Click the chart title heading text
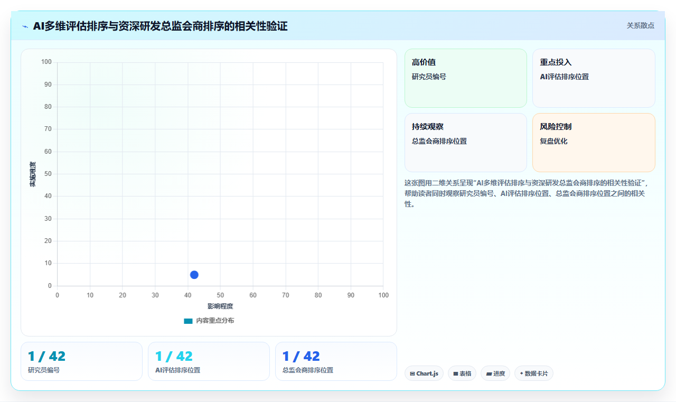676x402 pixels. [x=160, y=26]
